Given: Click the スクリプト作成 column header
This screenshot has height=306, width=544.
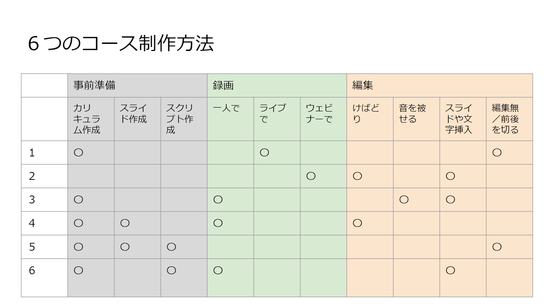Looking at the screenshot, I should pyautogui.click(x=184, y=119).
